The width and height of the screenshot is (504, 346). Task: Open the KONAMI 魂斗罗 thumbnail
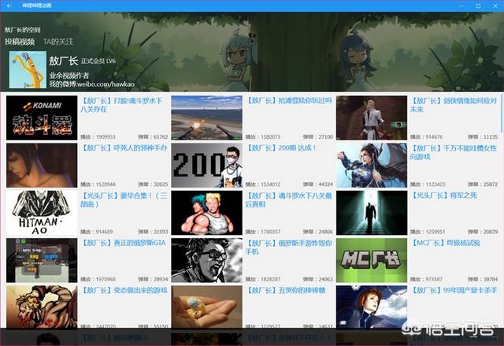click(x=42, y=117)
